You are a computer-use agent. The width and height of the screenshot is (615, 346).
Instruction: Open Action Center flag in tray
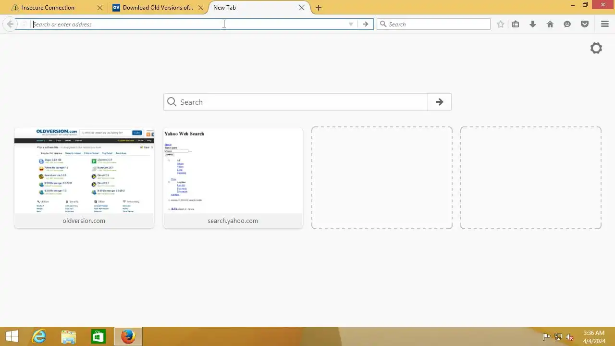click(546, 337)
